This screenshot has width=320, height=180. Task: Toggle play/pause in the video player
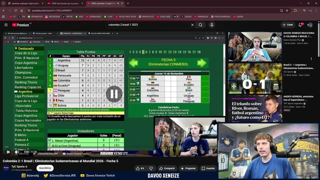[8, 152]
